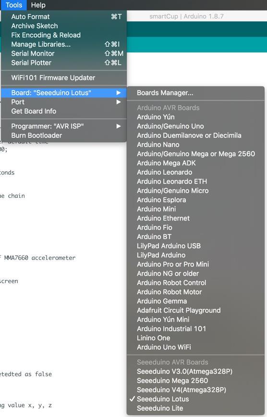Select Archive Sketch
The width and height of the screenshot is (267, 417).
pyautogui.click(x=64, y=26)
